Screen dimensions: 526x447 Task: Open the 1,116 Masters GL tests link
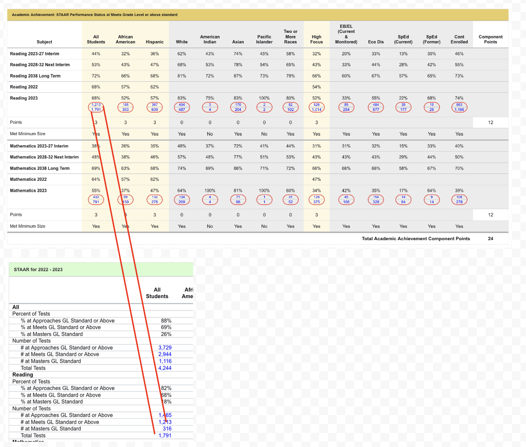coord(165,361)
